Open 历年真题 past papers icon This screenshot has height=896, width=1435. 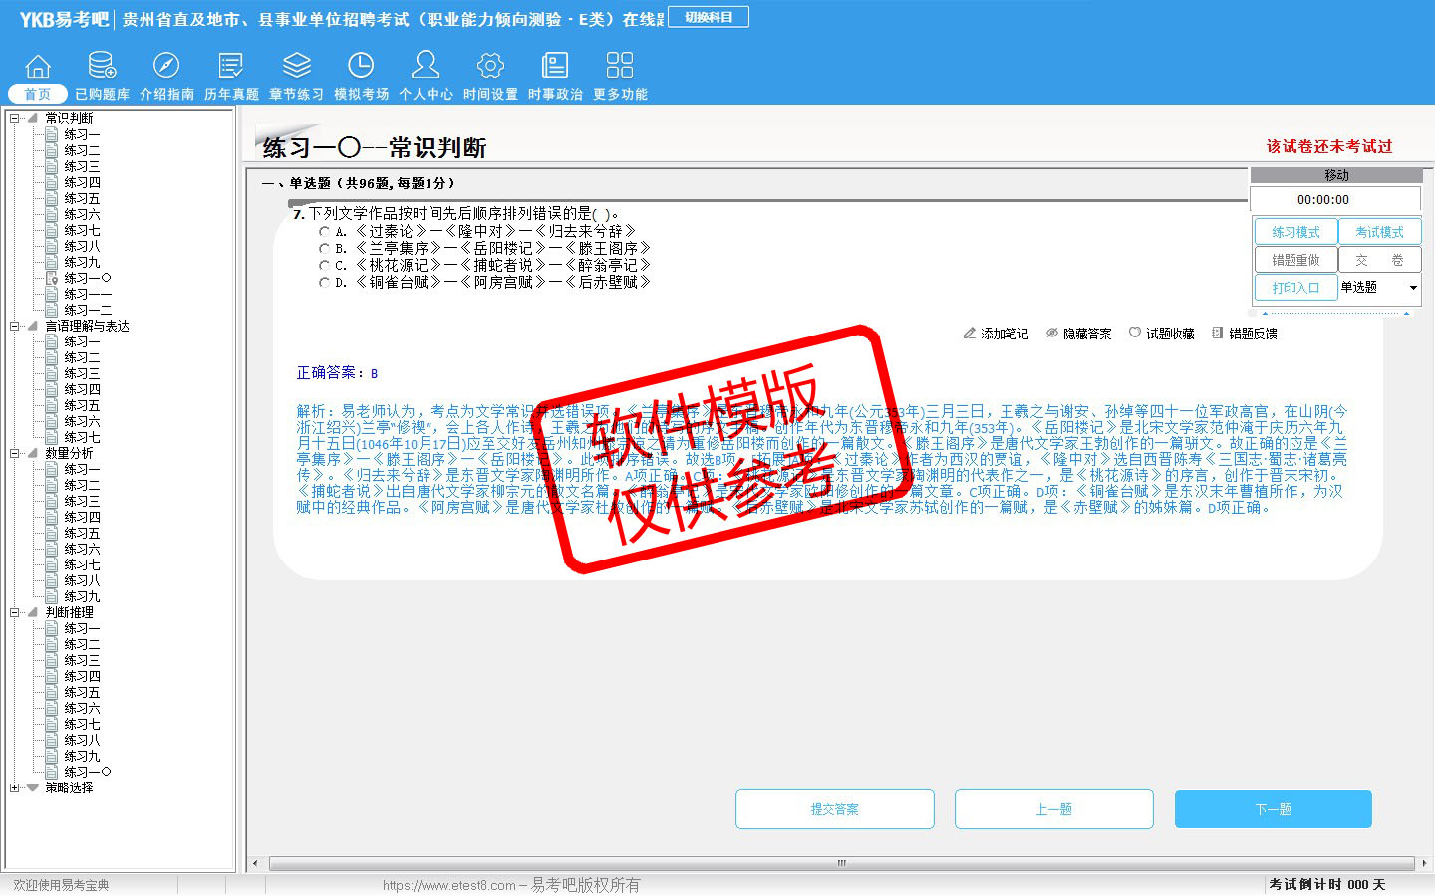pos(231,66)
